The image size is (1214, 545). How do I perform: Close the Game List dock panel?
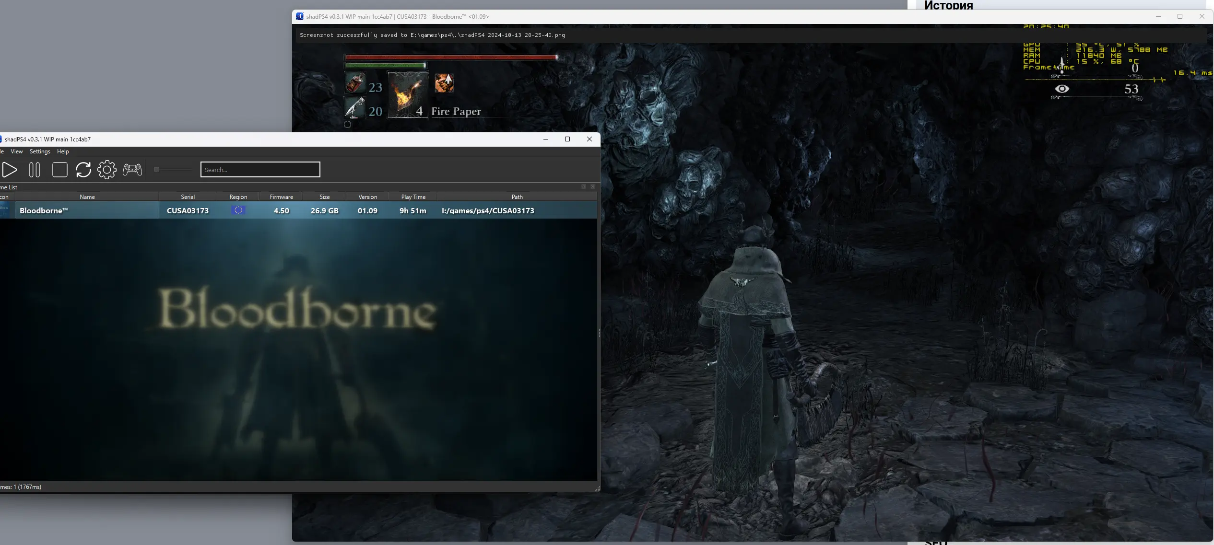[x=593, y=186]
